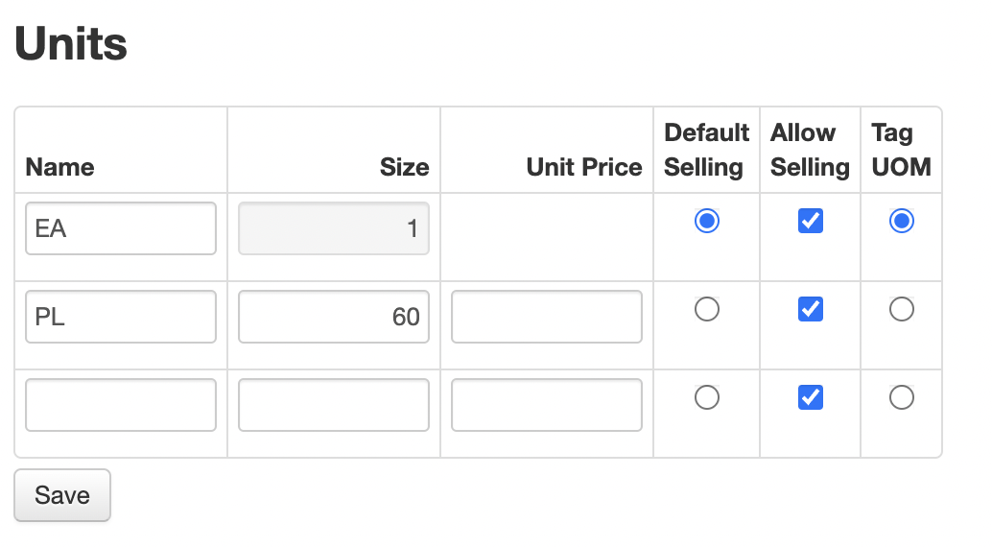Toggle Allow Selling checkbox for PL unit

pos(811,309)
